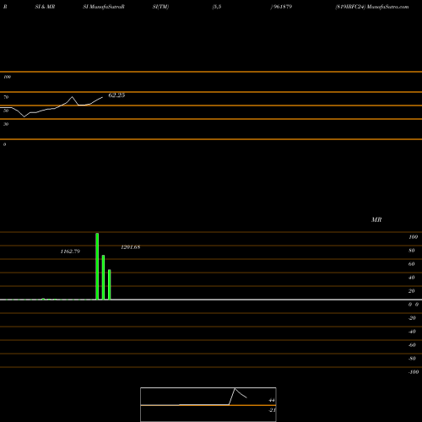The image size is (422, 422).
Task: Click the -21 label in mini chart
Action: [x=272, y=410]
